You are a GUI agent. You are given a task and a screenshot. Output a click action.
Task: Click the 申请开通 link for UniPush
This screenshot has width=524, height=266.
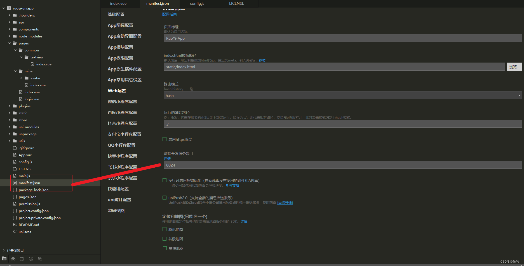[285, 203]
